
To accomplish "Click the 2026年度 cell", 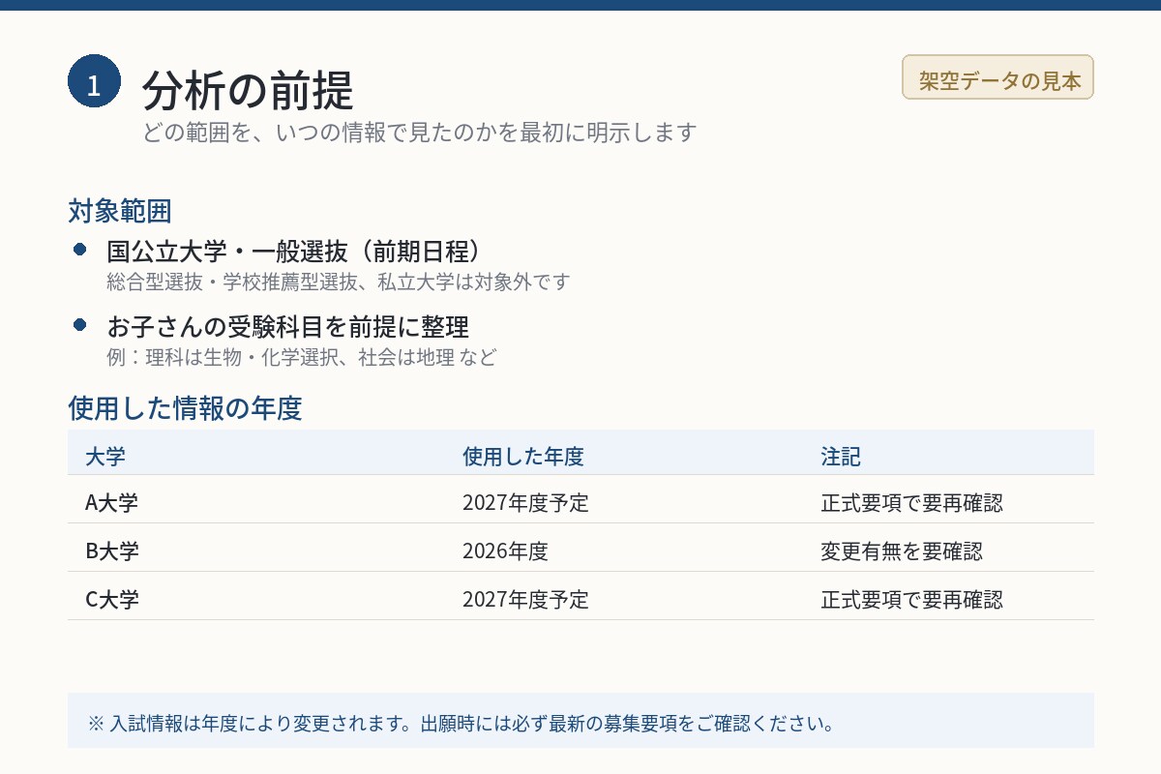I will (505, 551).
